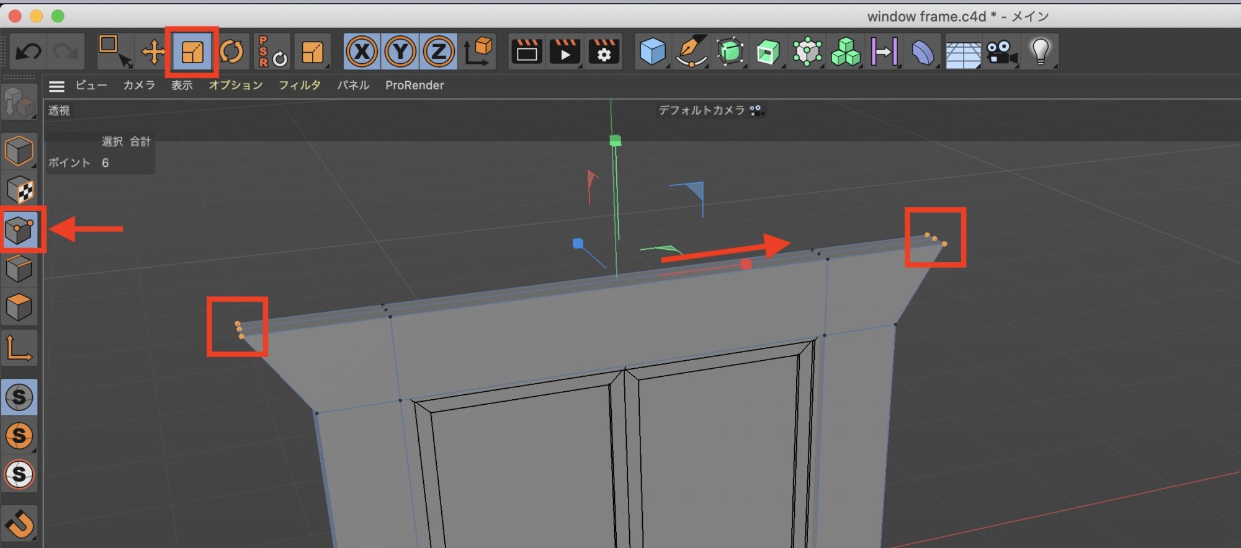Click the green Y-axis gizmo handle
Image resolution: width=1241 pixels, height=548 pixels.
[x=615, y=141]
